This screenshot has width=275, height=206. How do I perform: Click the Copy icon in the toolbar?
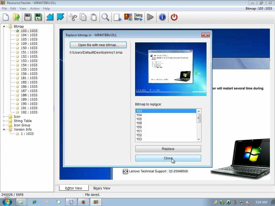coord(83,17)
